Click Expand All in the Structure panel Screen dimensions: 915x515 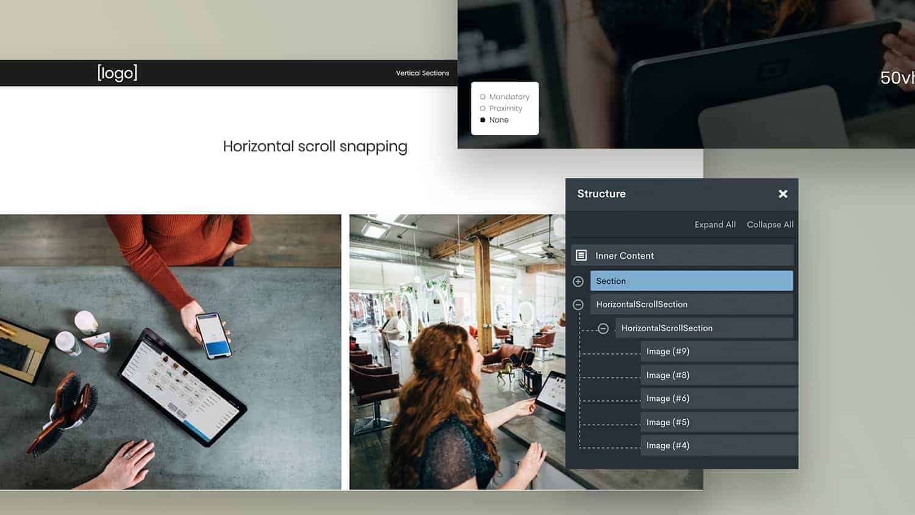[x=714, y=224]
